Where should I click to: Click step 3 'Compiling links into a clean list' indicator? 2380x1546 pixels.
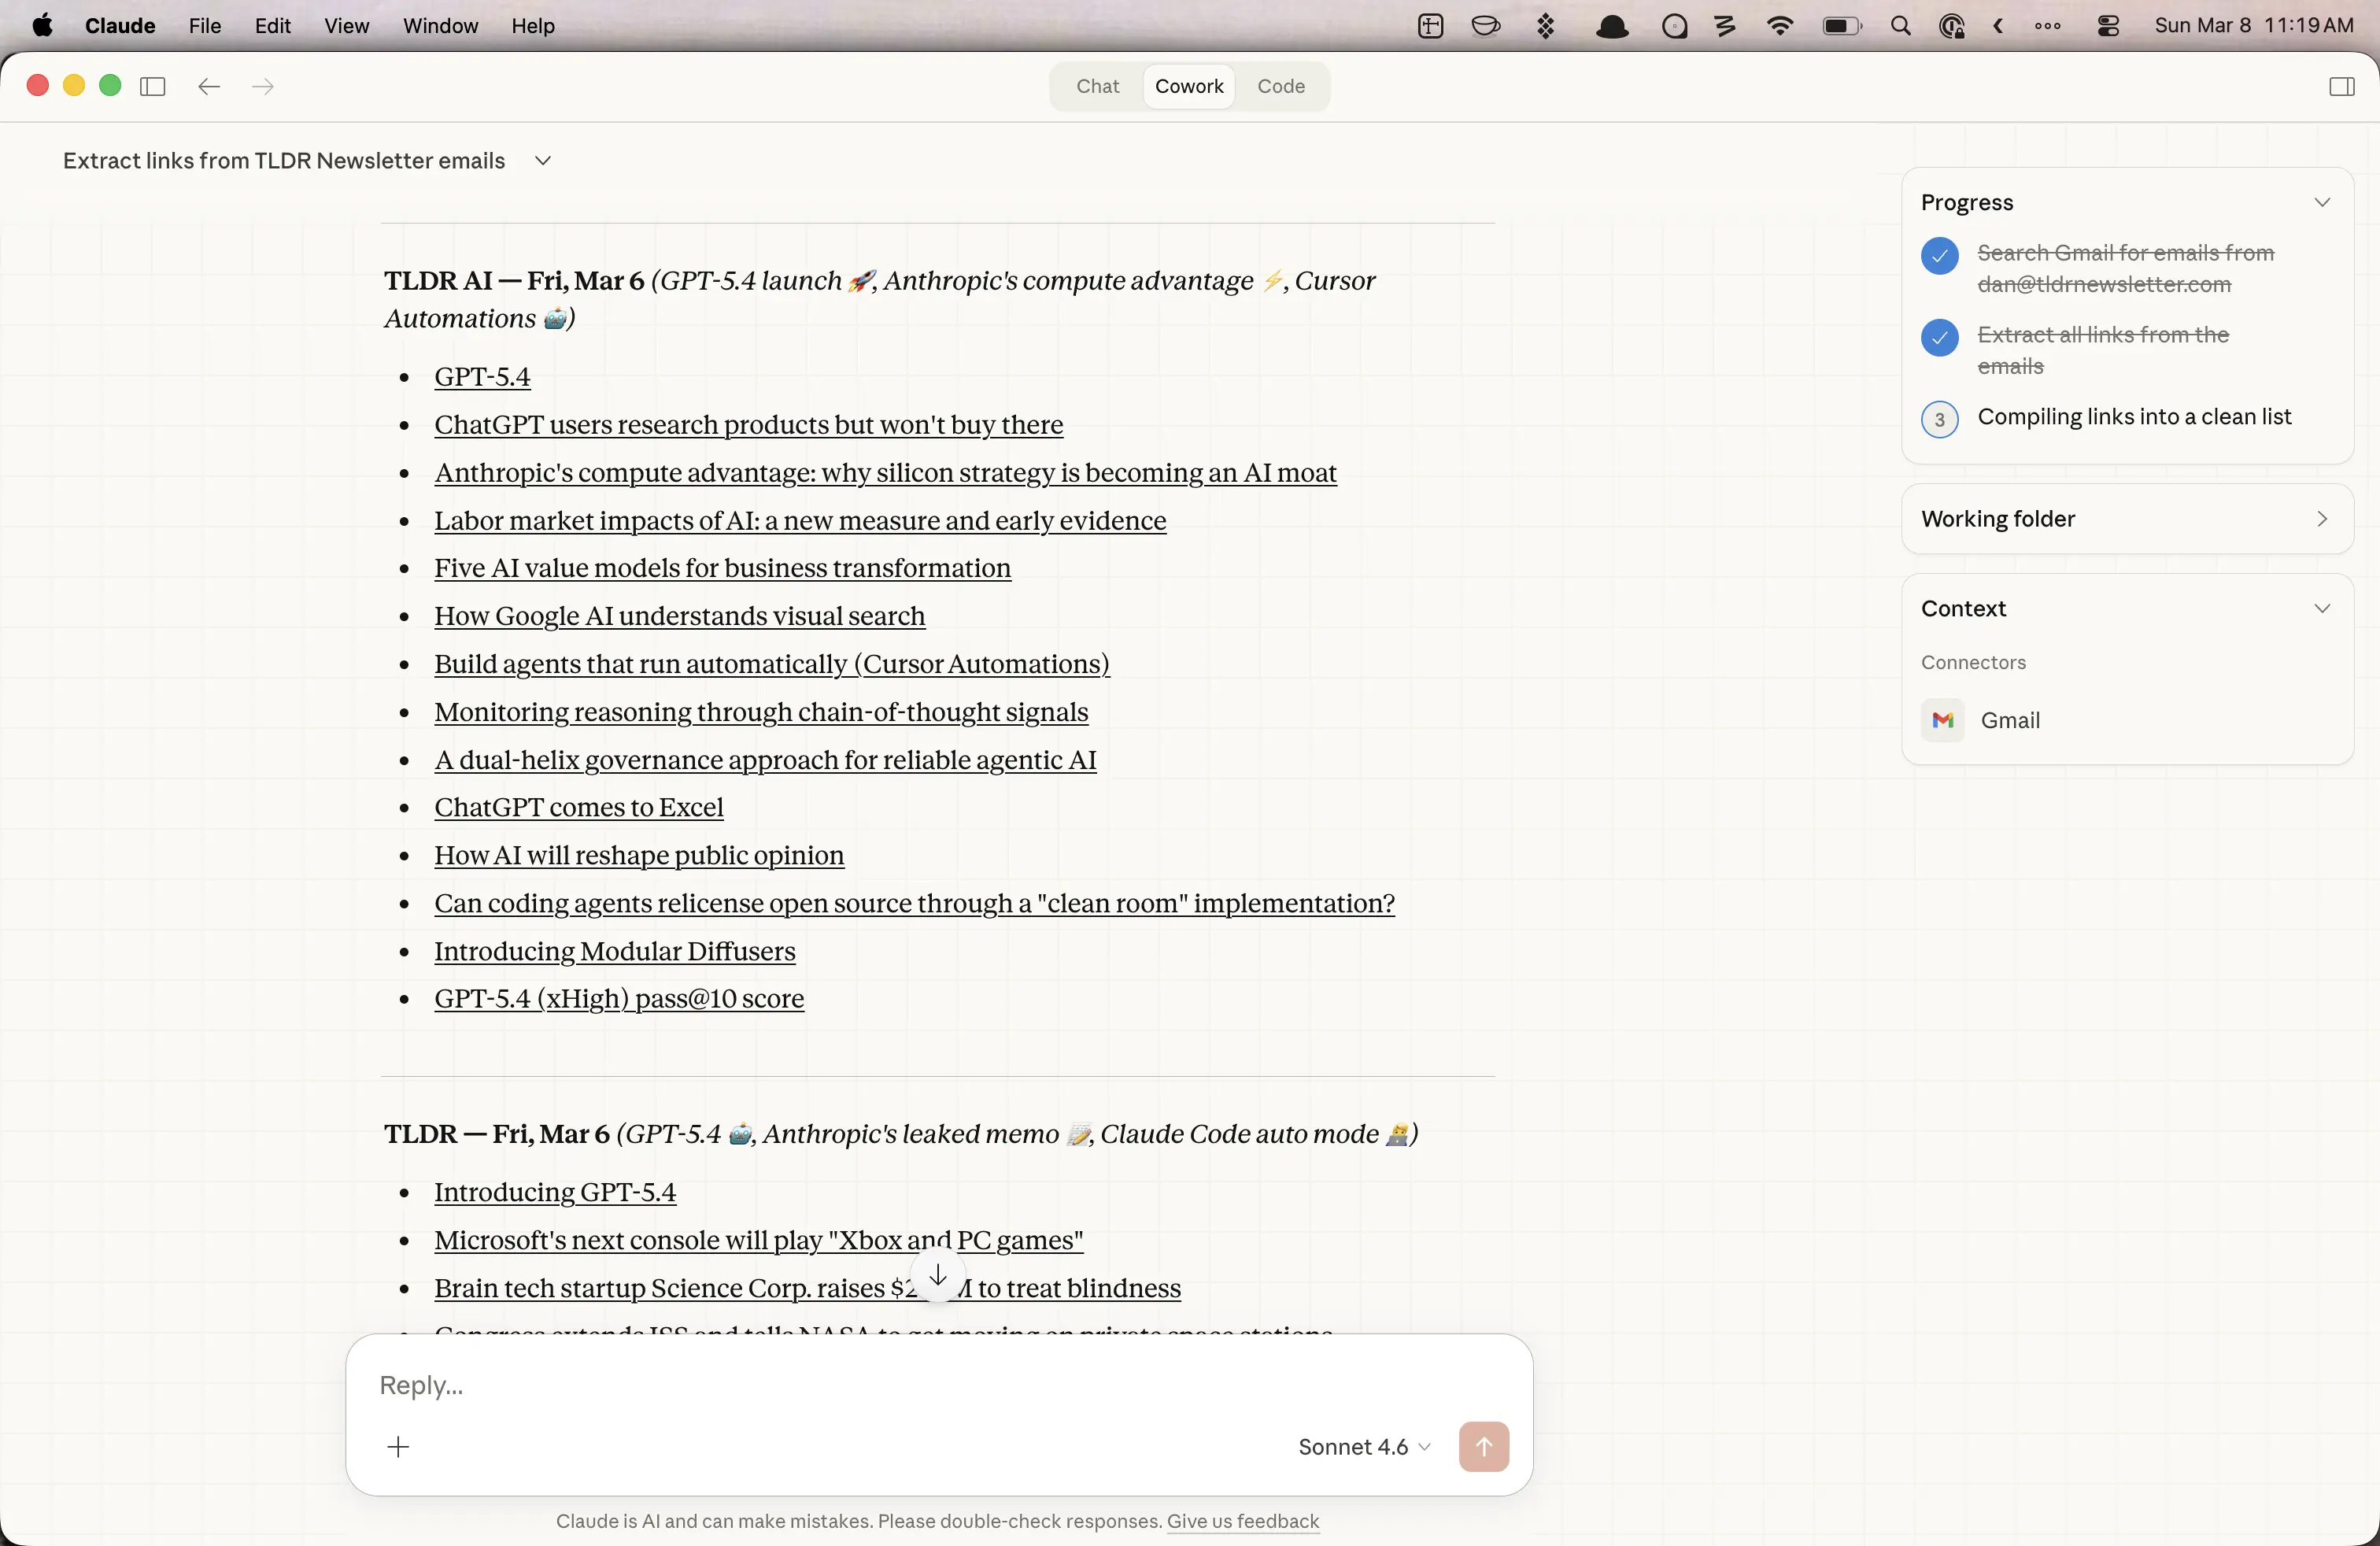pos(1939,419)
